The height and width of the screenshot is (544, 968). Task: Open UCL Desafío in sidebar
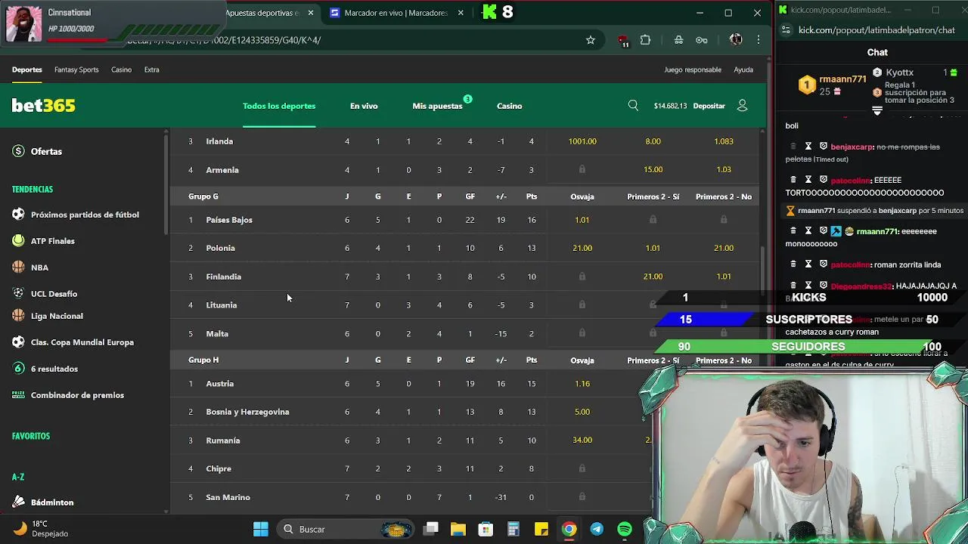[54, 294]
